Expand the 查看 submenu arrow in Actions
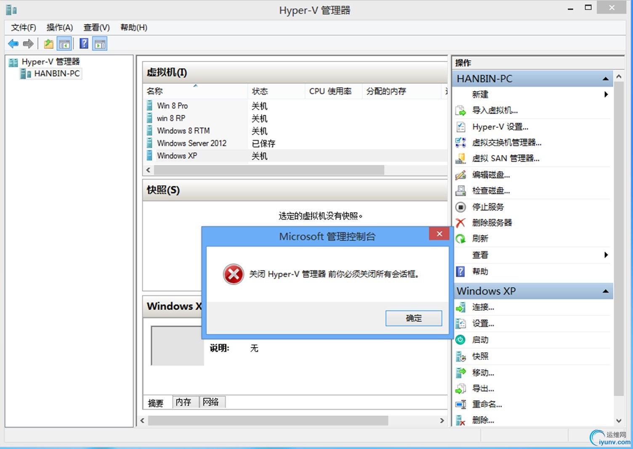The image size is (633, 449). 606,255
